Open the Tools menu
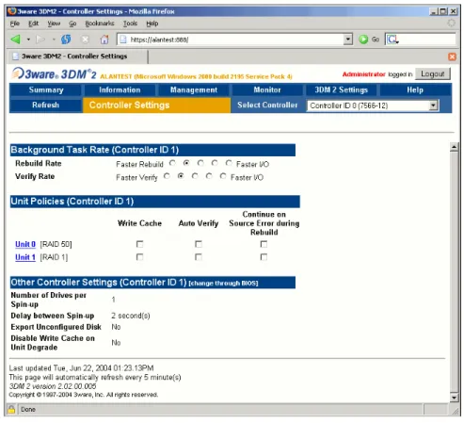464x423 pixels. pyautogui.click(x=130, y=24)
